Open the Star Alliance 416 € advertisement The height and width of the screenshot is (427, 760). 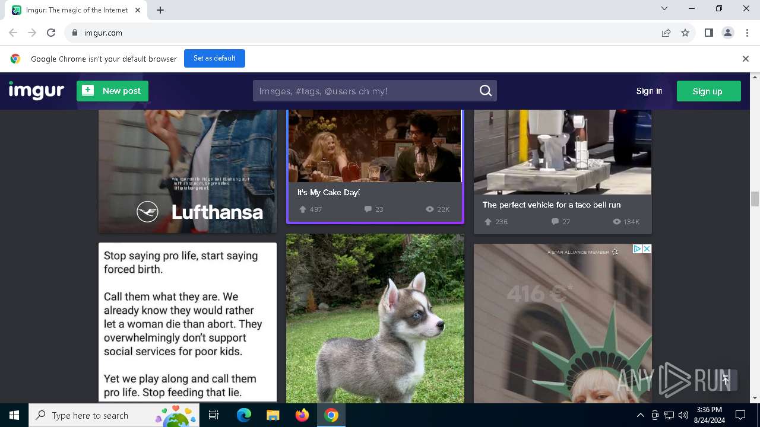pyautogui.click(x=562, y=323)
